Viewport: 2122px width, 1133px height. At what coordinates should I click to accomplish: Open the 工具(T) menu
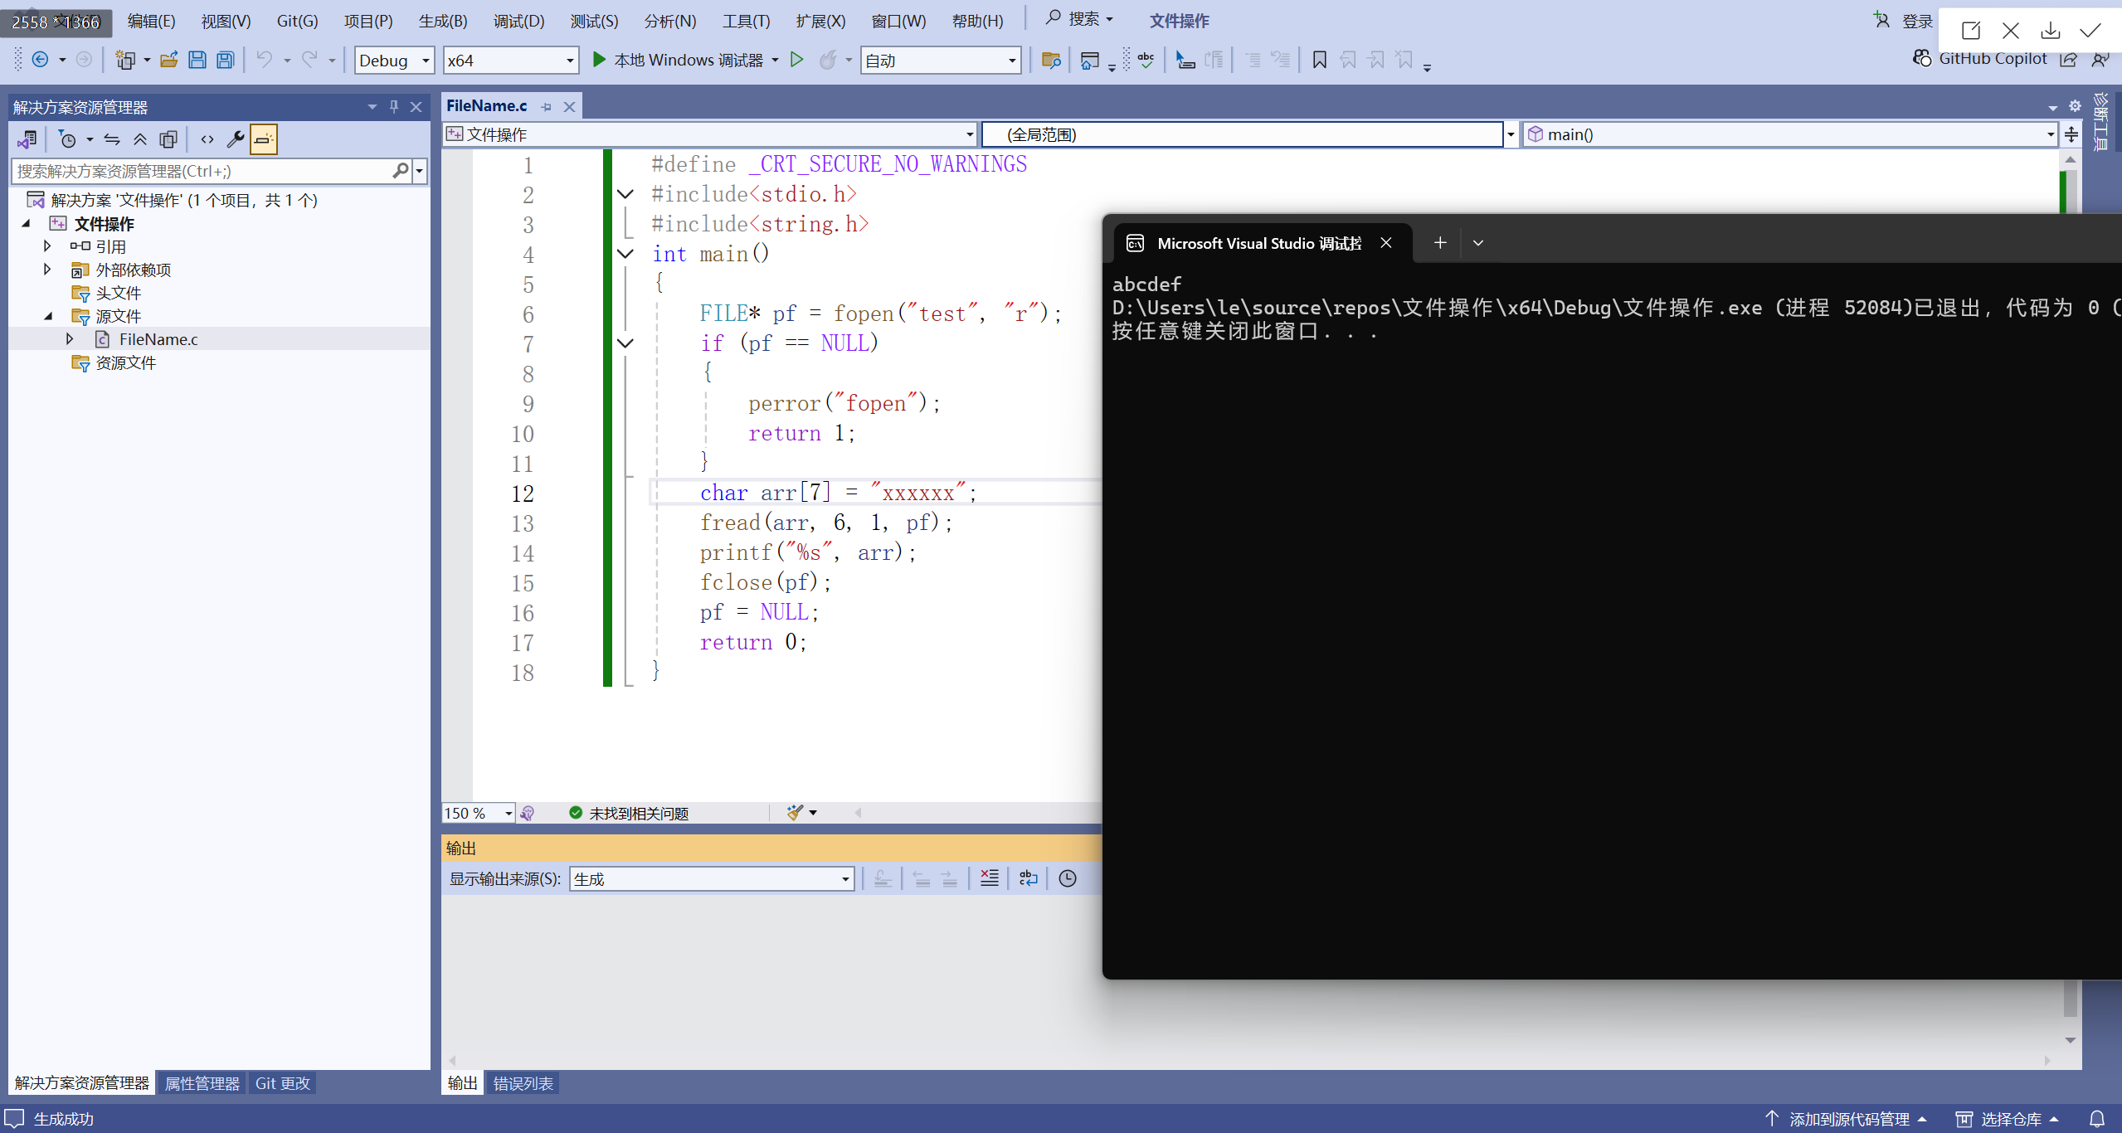coord(746,21)
